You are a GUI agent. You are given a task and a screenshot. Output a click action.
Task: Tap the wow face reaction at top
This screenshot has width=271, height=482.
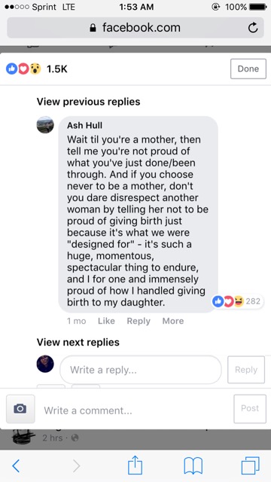(35, 69)
